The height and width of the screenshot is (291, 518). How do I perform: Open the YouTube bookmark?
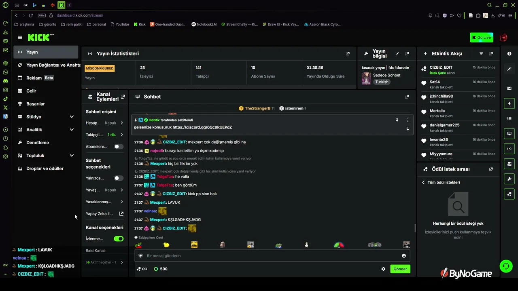point(119,24)
